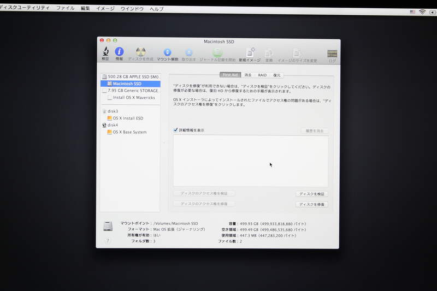Click the 検証 (Verify) microscope toolbar icon
Viewport: 437px width, 291px height.
click(105, 52)
